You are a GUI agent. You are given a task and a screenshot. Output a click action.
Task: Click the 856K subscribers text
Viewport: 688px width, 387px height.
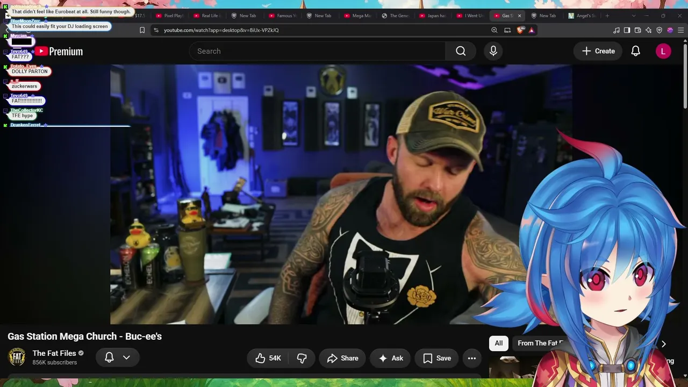55,363
